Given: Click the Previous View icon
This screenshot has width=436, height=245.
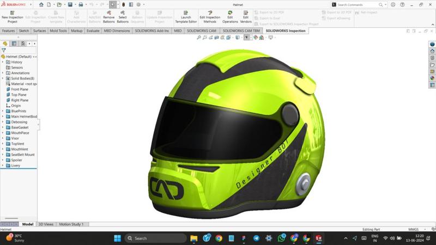Looking at the screenshot, I should pos(211,38).
